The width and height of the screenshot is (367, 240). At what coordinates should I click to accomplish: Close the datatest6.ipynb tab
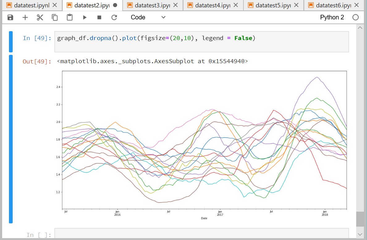(356, 5)
